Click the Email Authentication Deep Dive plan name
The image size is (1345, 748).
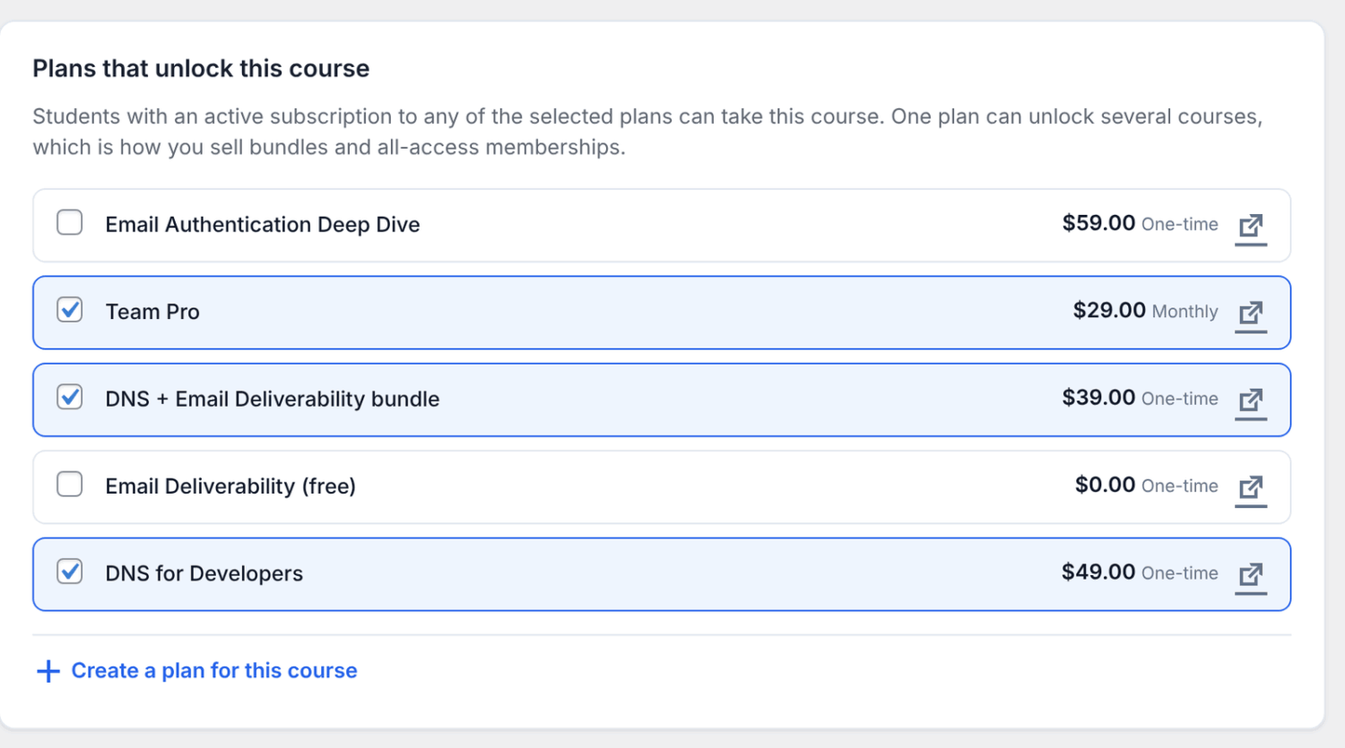[x=263, y=224]
